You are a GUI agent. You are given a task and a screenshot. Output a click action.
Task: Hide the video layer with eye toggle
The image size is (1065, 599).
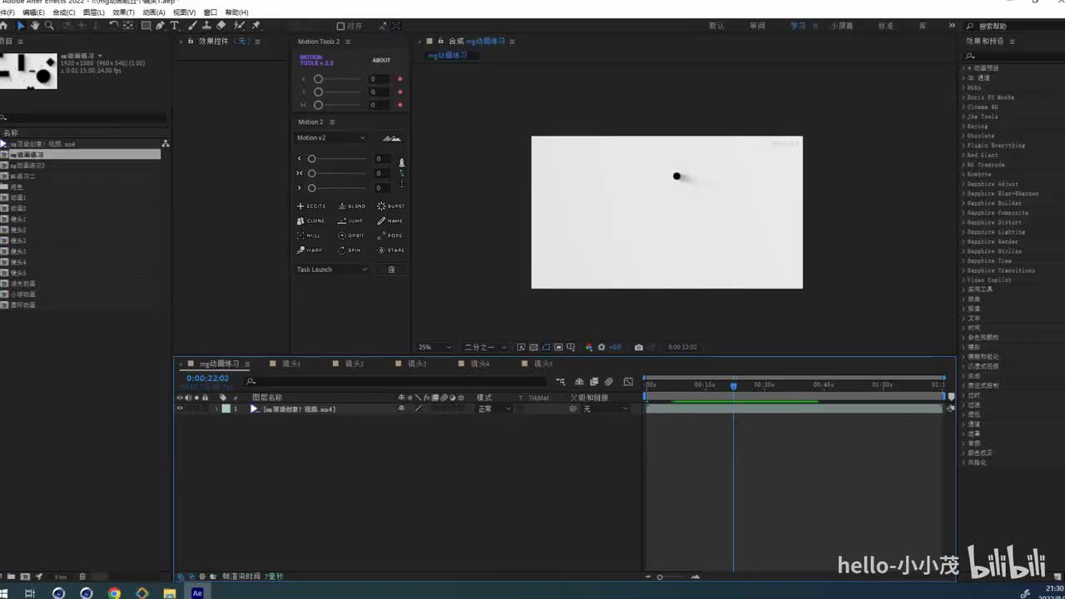[179, 408]
